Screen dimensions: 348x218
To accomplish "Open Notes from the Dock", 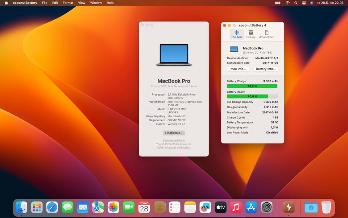I will [x=190, y=207].
